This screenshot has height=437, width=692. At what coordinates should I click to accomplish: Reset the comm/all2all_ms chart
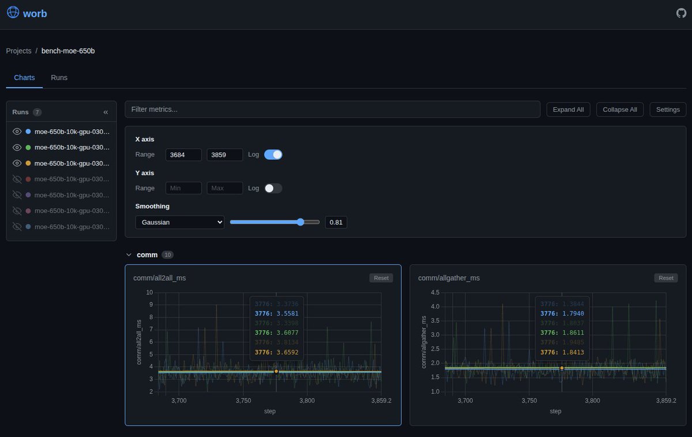(x=381, y=278)
